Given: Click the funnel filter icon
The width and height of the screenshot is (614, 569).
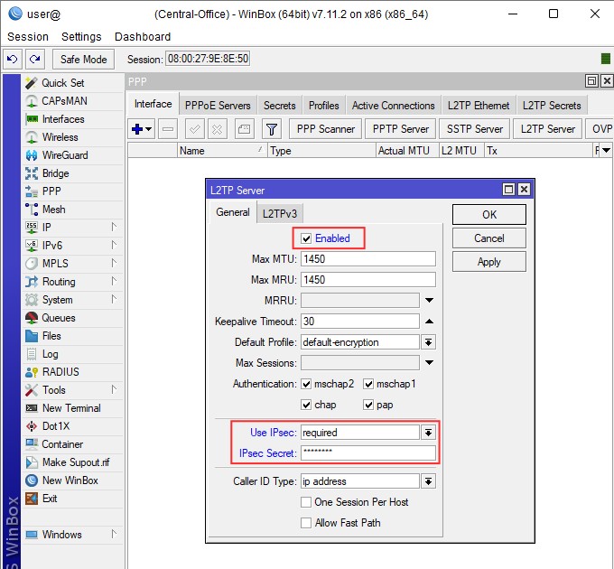Looking at the screenshot, I should click(271, 129).
